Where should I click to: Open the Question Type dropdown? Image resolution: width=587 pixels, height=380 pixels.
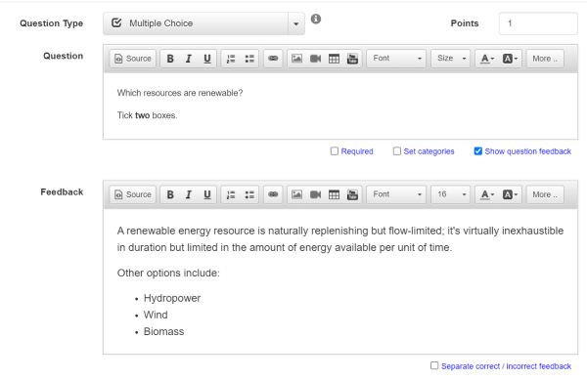(x=203, y=23)
